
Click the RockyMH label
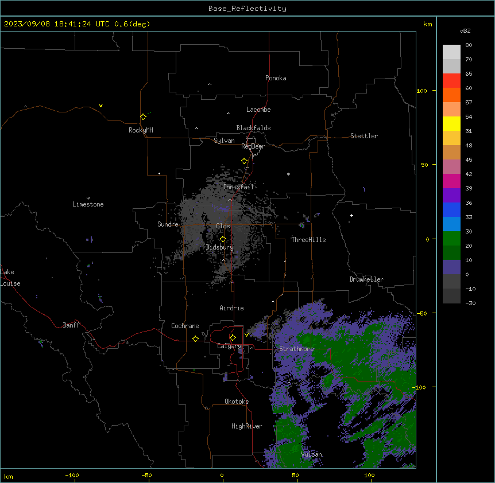click(x=141, y=130)
